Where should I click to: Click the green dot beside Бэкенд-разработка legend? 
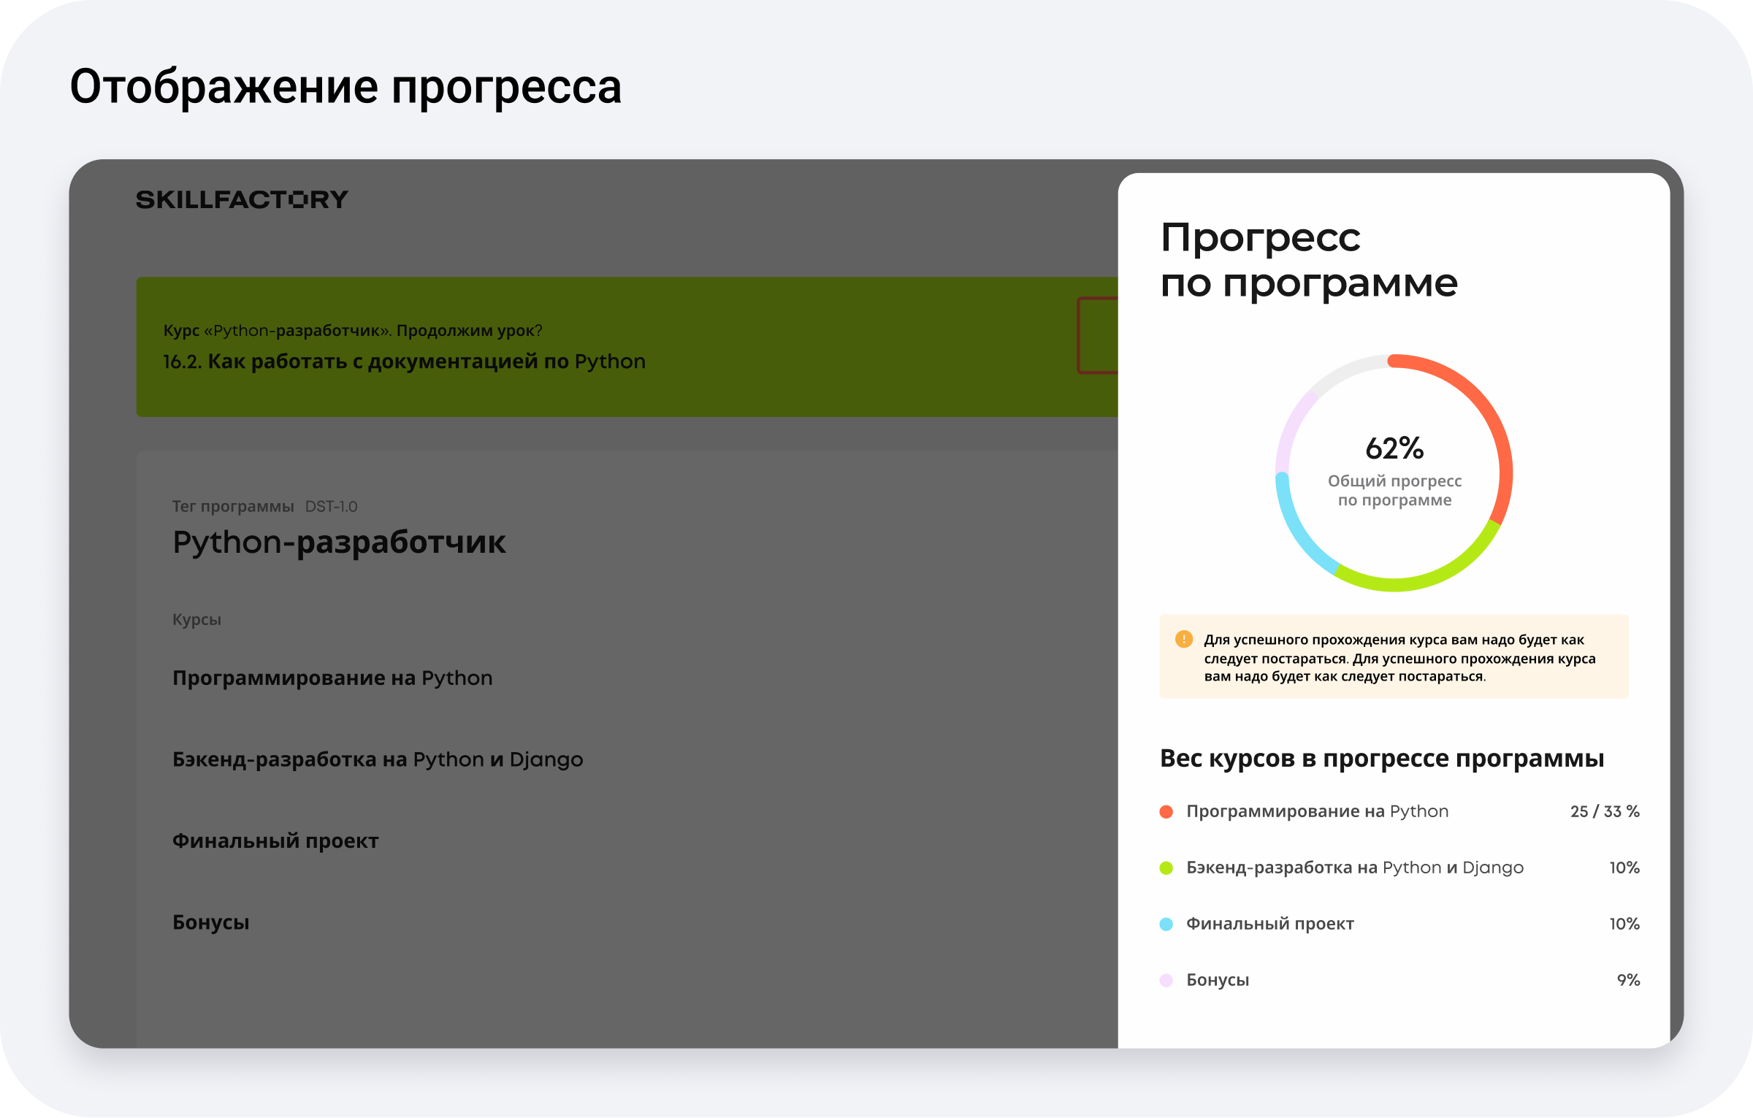pos(1166,868)
